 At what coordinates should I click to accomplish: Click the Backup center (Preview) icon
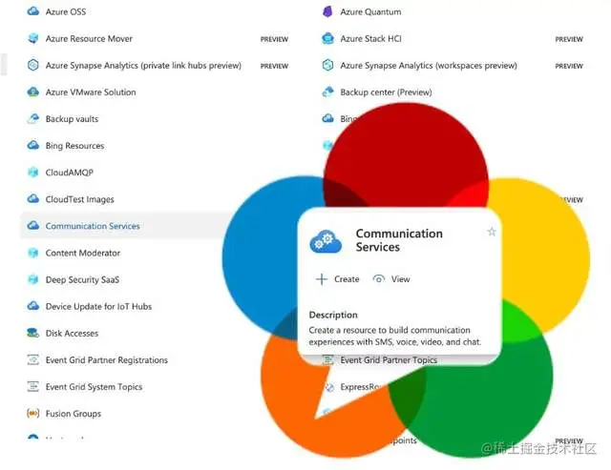pos(327,92)
